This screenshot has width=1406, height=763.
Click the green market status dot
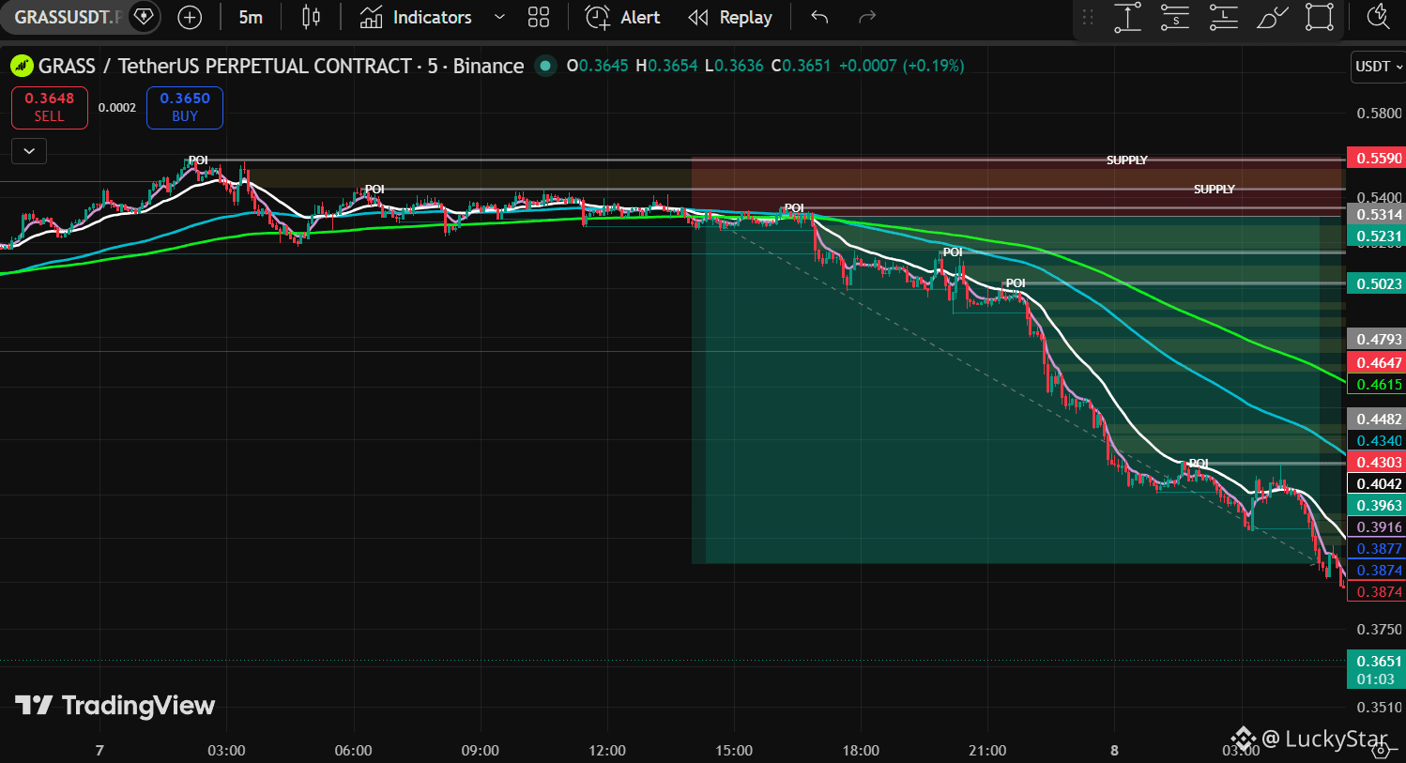545,66
